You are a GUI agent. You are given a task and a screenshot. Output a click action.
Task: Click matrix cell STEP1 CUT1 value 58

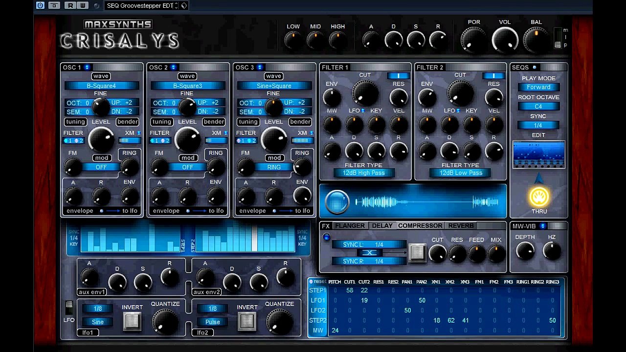click(x=350, y=290)
